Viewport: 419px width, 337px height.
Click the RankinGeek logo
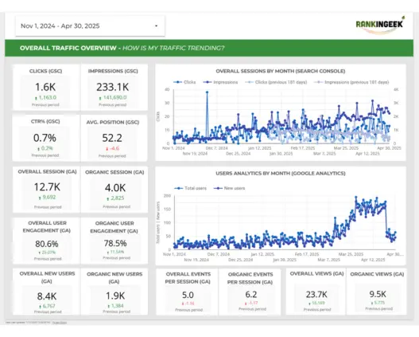[x=380, y=25]
